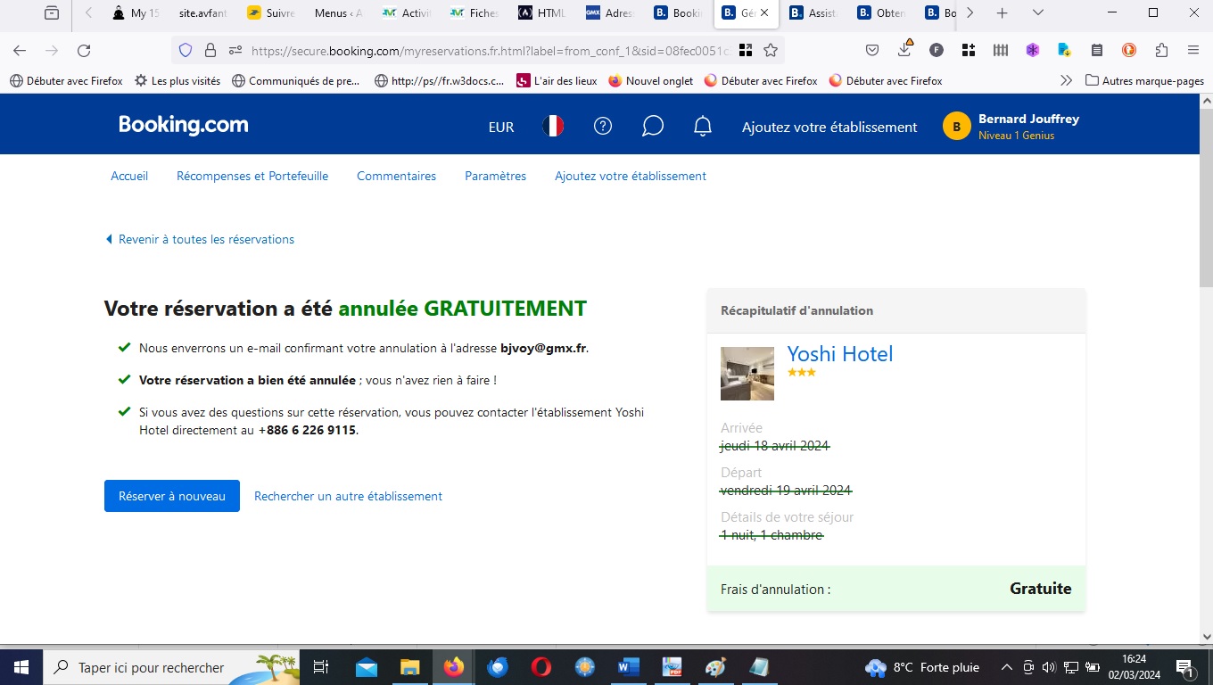The height and width of the screenshot is (685, 1213).
Task: Show more bookmarks toolbar items
Action: [x=1066, y=80]
